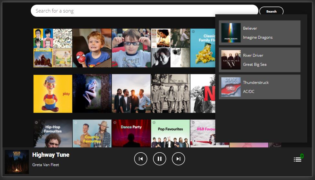This screenshot has height=180, width=315.
Task: Click the Highway Tune album artwork
Action: pos(17,162)
